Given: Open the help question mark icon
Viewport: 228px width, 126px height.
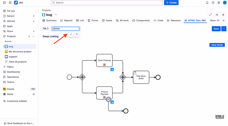Looking at the screenshot, I should click(x=213, y=3).
